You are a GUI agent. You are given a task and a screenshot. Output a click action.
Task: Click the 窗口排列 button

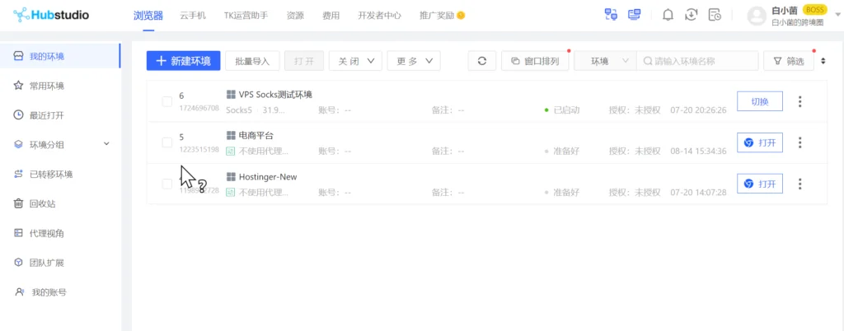click(x=535, y=61)
